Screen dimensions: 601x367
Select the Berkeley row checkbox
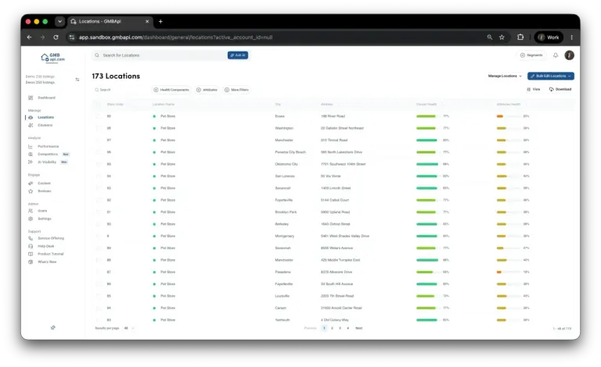coord(98,224)
